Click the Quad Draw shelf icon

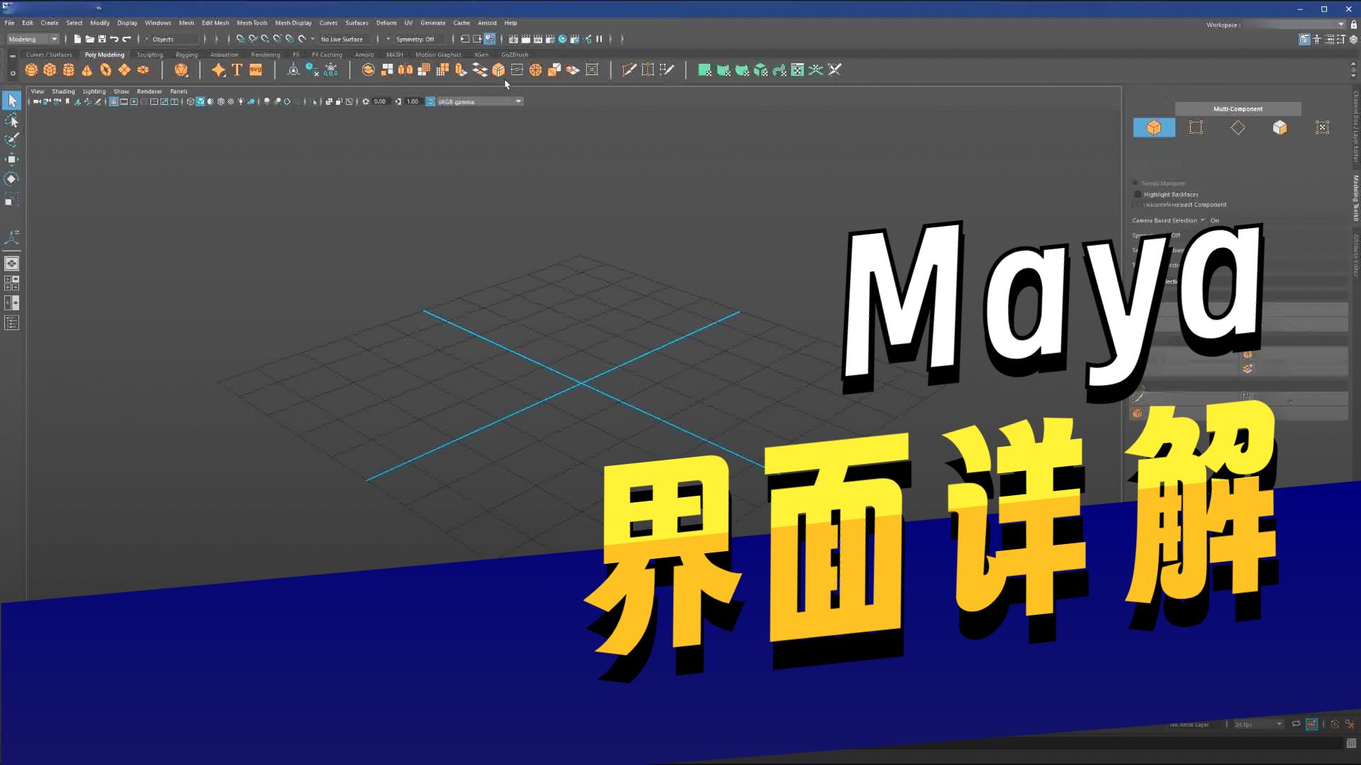pos(666,69)
